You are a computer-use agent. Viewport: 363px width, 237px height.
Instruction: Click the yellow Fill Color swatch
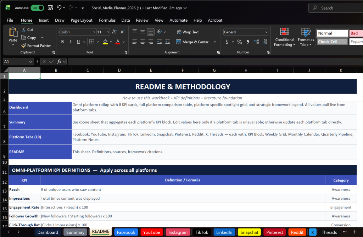(105, 42)
